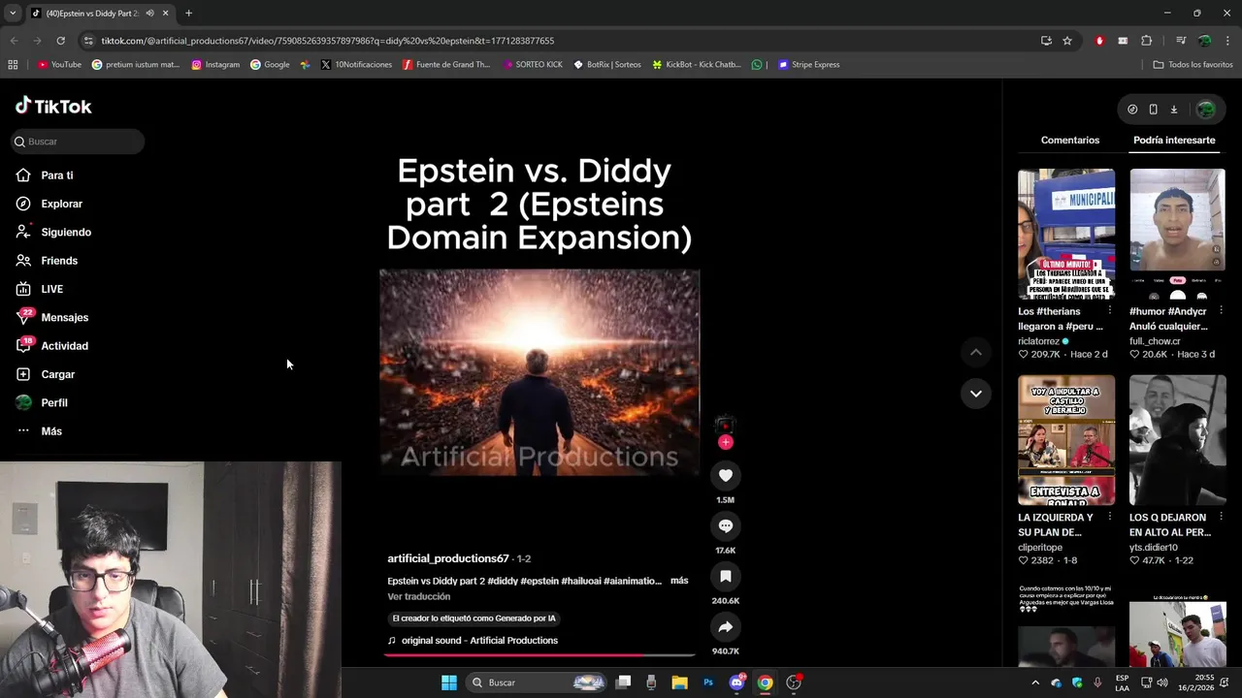Open options for La Izquierda video
The height and width of the screenshot is (698, 1242).
coord(1109,518)
